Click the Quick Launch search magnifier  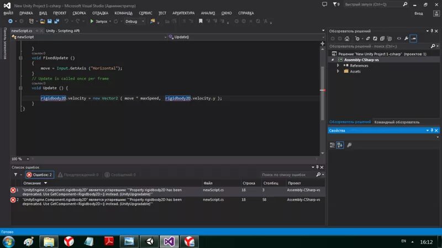[405, 4]
